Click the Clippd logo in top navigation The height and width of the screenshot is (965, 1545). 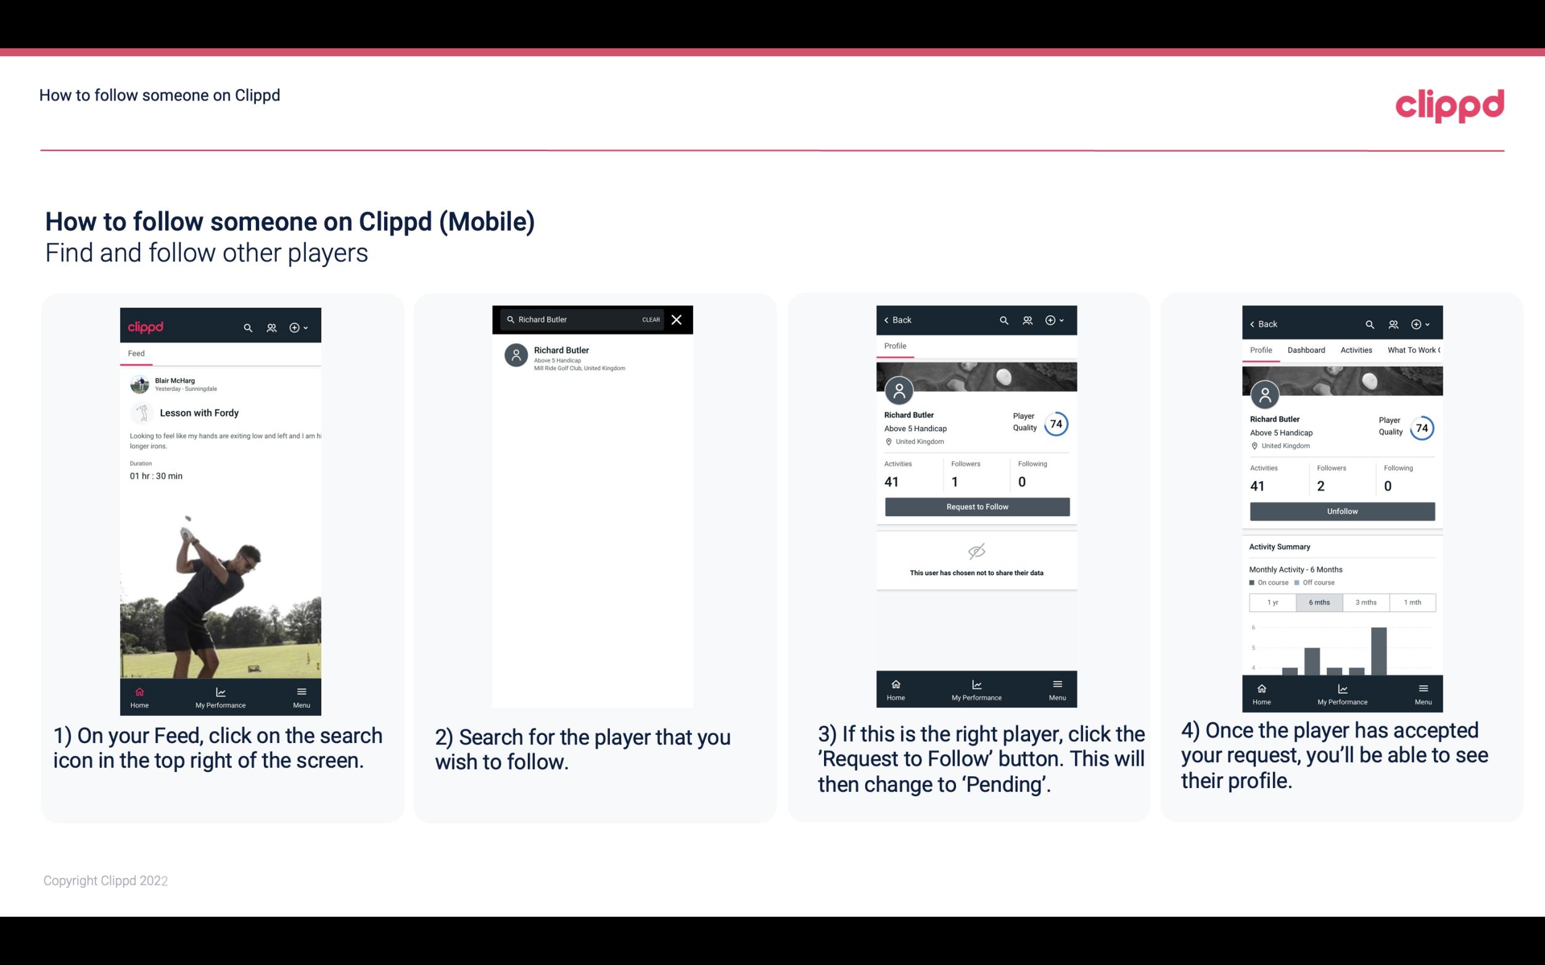(1448, 104)
